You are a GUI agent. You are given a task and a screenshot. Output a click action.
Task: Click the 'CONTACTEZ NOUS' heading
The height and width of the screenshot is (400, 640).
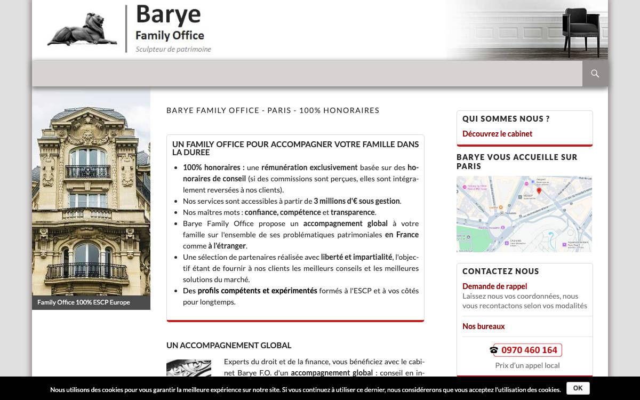click(501, 271)
